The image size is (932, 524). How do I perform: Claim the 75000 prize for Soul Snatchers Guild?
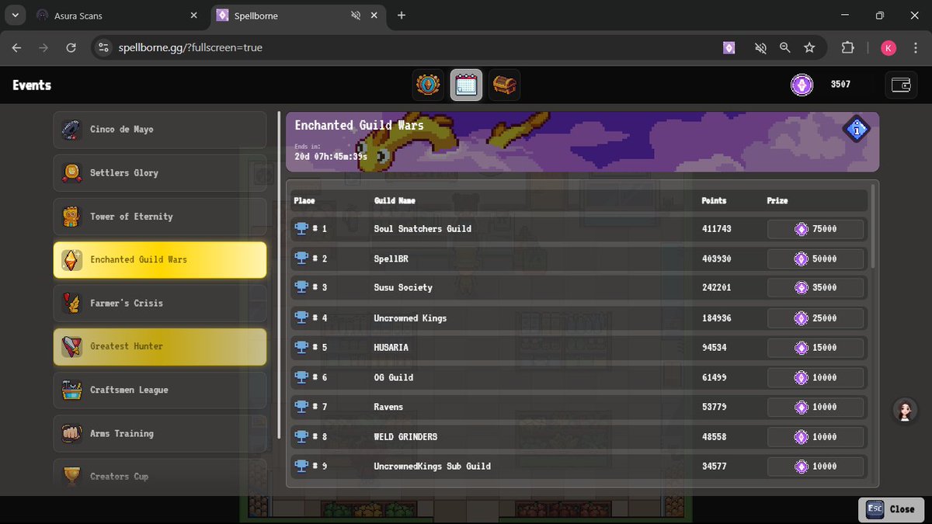coord(815,228)
